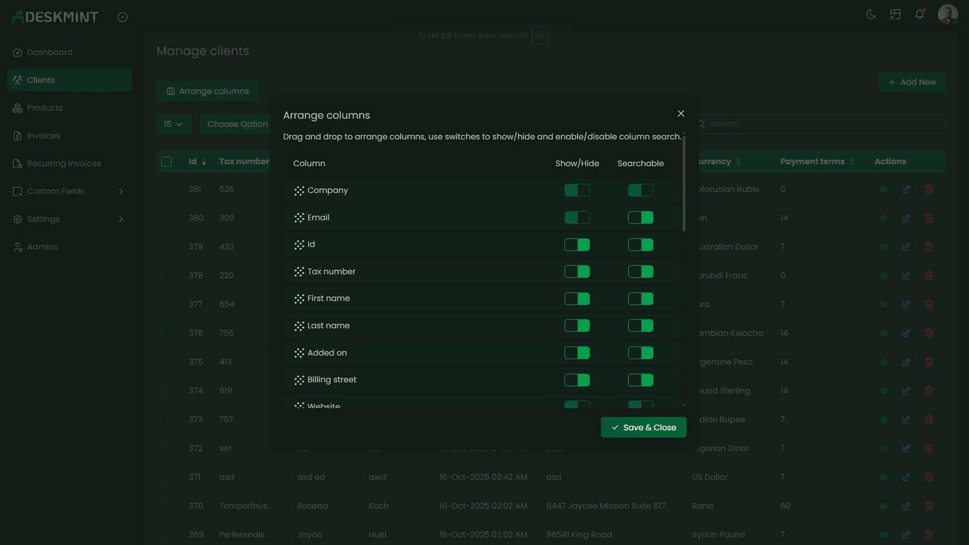Image resolution: width=969 pixels, height=545 pixels.
Task: Close the Arrange columns dialog with the X
Action: [x=681, y=113]
